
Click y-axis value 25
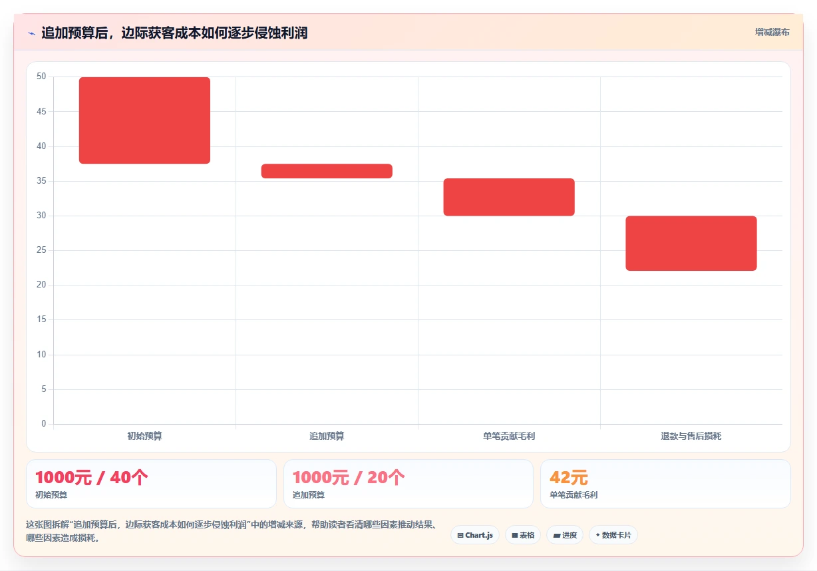tap(41, 250)
